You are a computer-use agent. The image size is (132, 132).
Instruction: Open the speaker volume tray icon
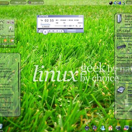(115, 3)
